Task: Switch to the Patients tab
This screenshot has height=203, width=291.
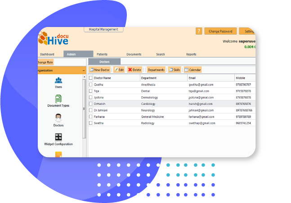Action: coord(102,54)
